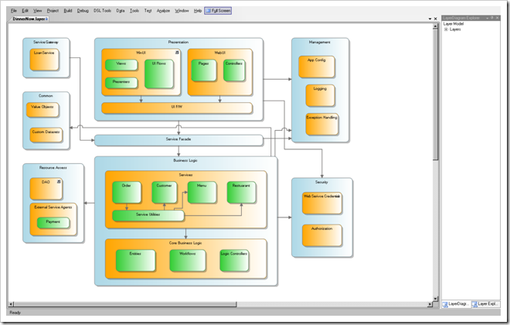This screenshot has width=510, height=325.
Task: Switch to the LayerDiagram Explorer bottom tab
Action: click(456, 304)
